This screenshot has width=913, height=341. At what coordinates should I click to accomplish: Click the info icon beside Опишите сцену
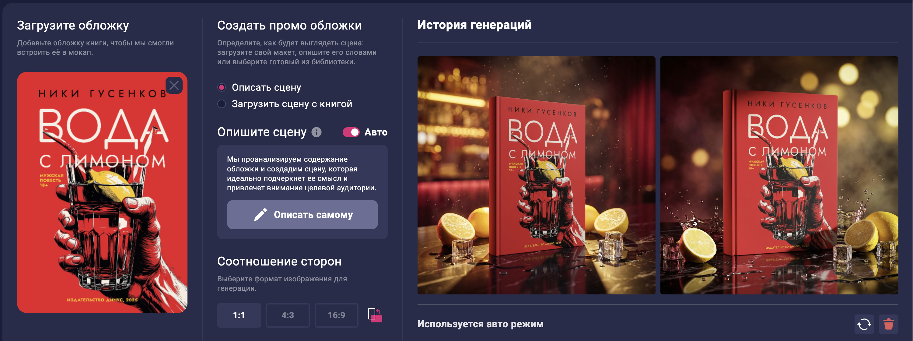pos(317,132)
